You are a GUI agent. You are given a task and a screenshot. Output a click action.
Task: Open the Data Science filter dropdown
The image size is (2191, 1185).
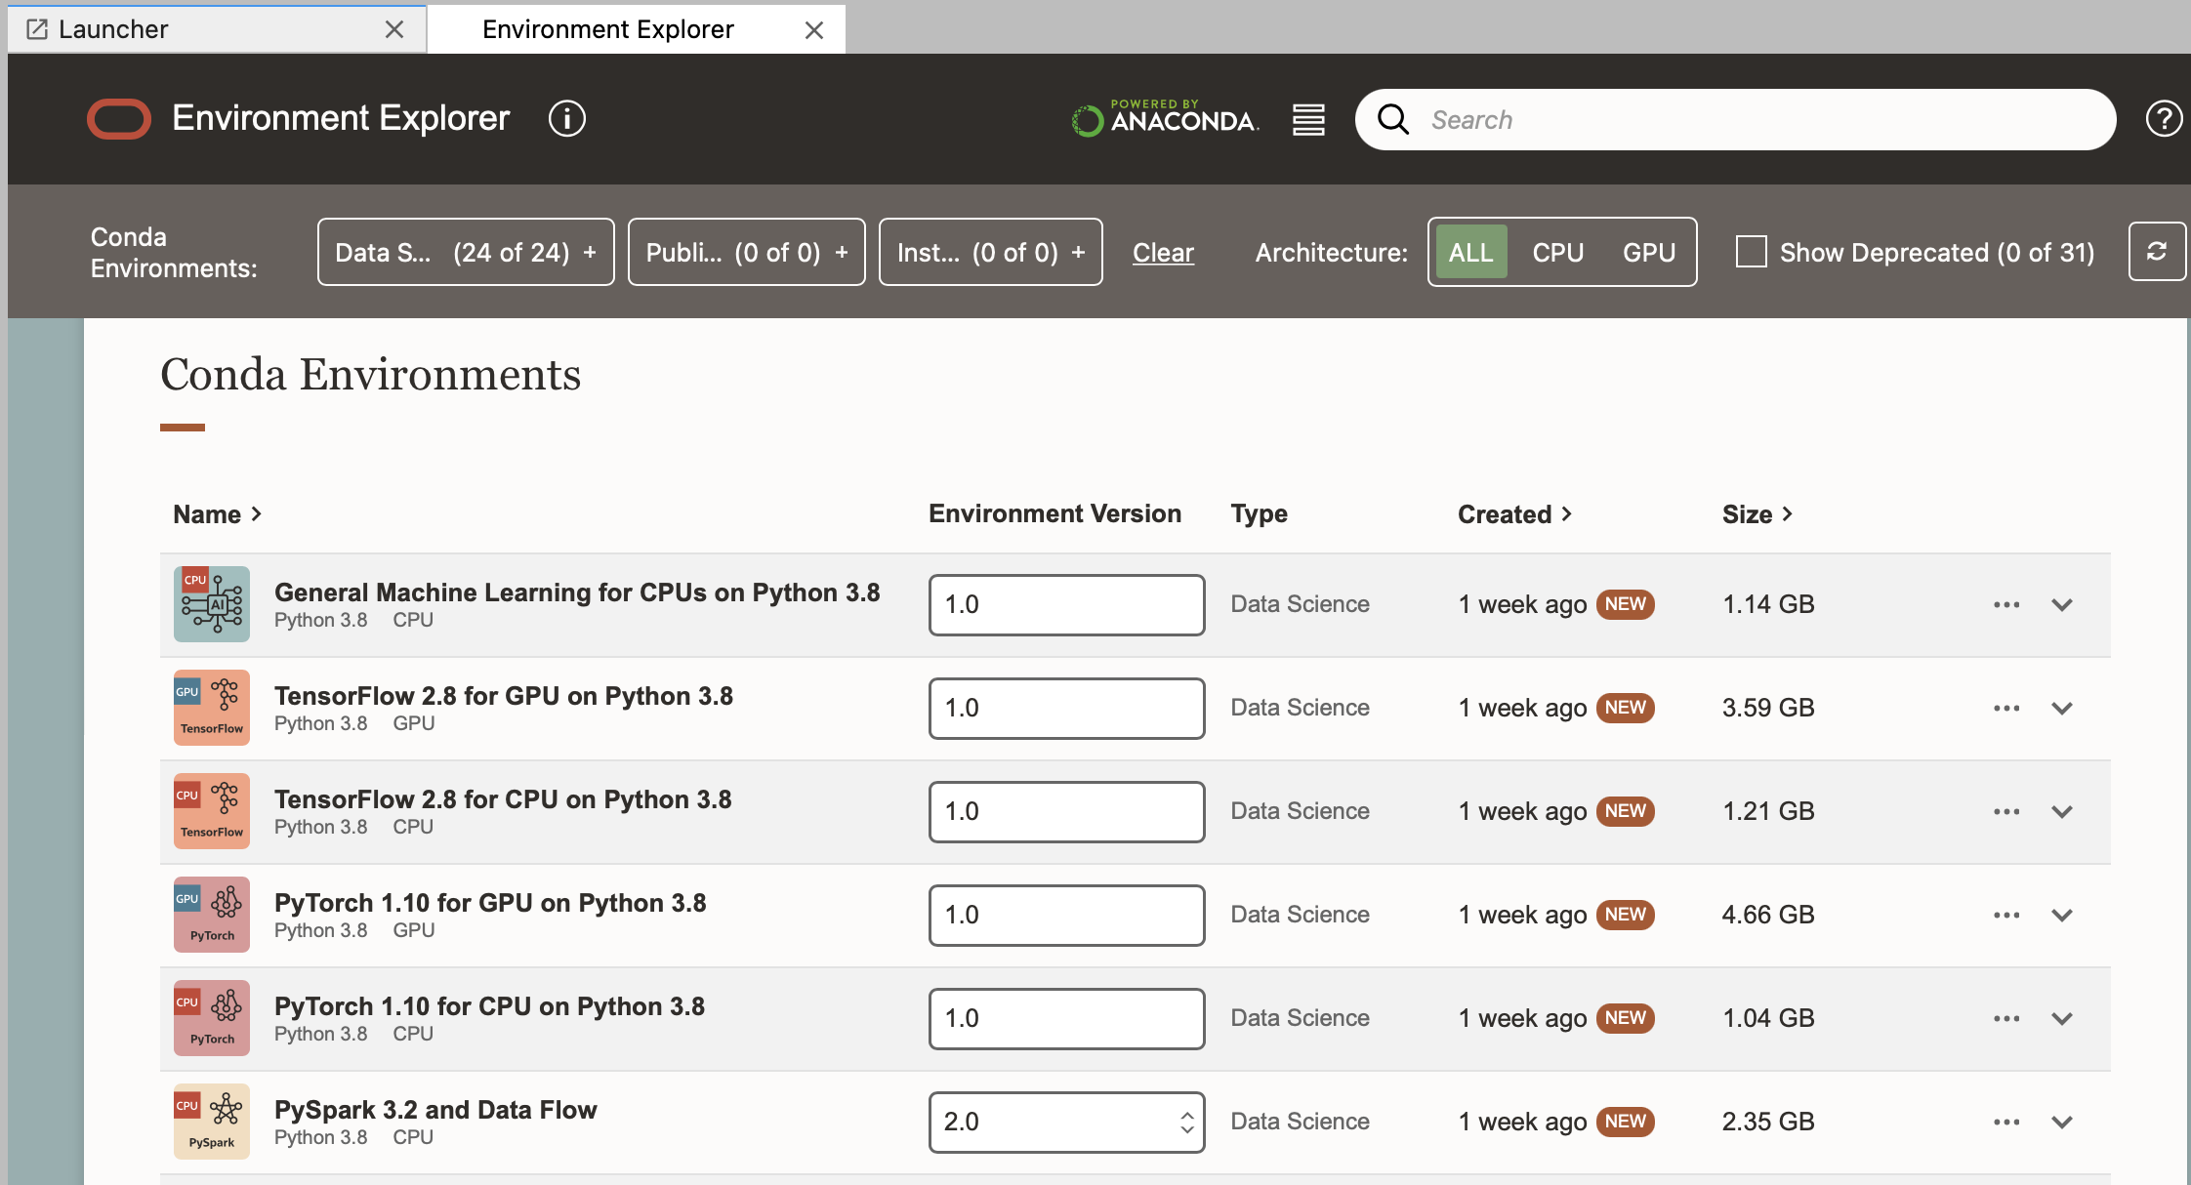click(x=466, y=252)
